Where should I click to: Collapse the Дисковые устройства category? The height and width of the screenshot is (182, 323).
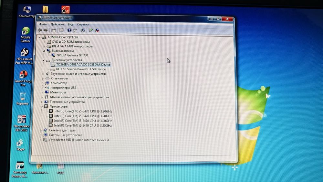pos(44,60)
